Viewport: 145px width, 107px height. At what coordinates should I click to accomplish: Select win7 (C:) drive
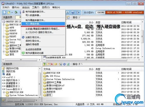pos(11,77)
